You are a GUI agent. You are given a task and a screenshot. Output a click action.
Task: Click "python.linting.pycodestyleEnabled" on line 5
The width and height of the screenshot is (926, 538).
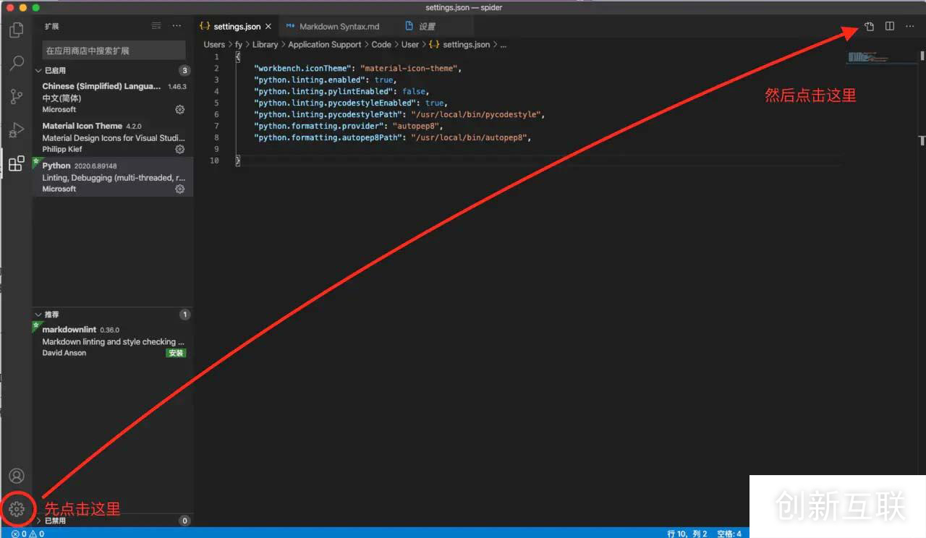coord(334,103)
